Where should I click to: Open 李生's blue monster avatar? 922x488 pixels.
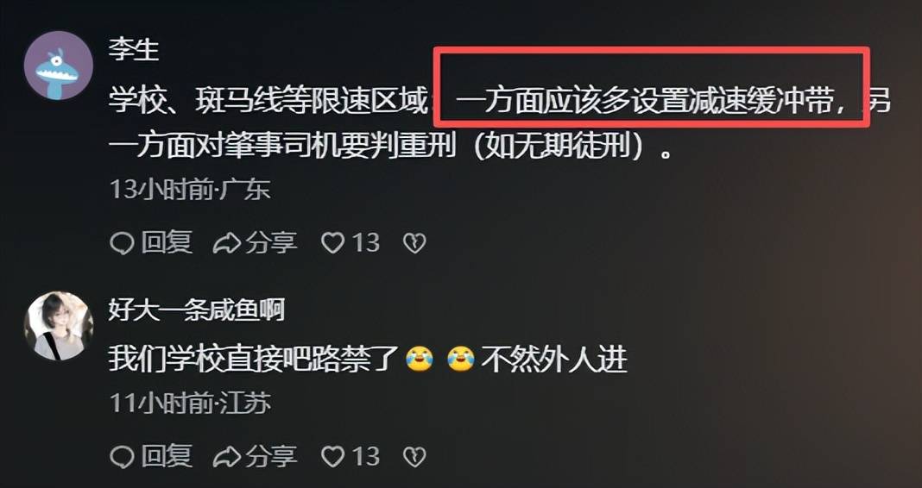coord(58,66)
